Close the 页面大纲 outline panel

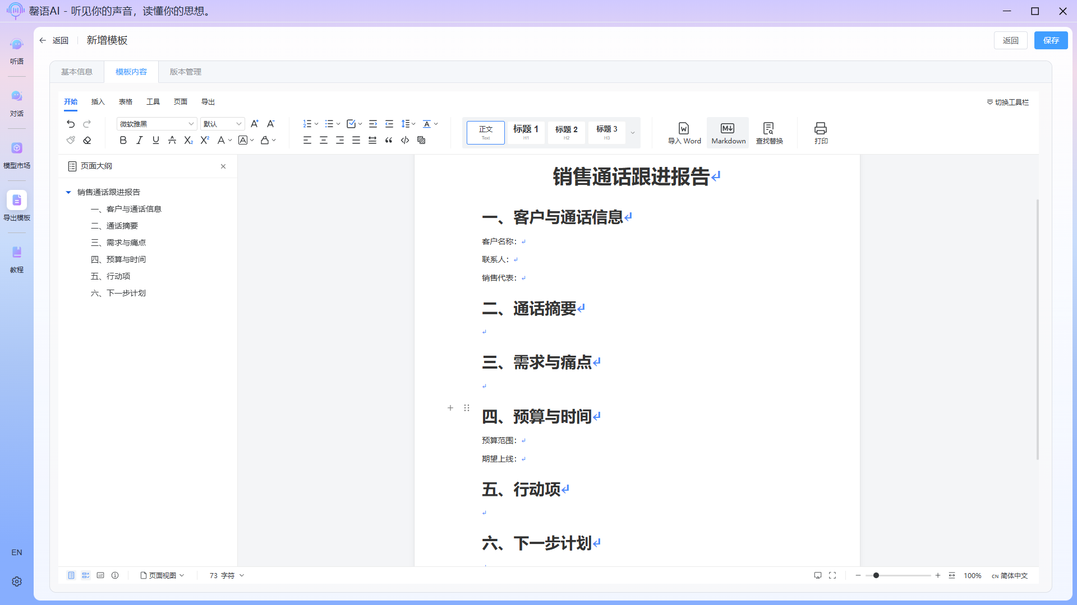pyautogui.click(x=223, y=166)
